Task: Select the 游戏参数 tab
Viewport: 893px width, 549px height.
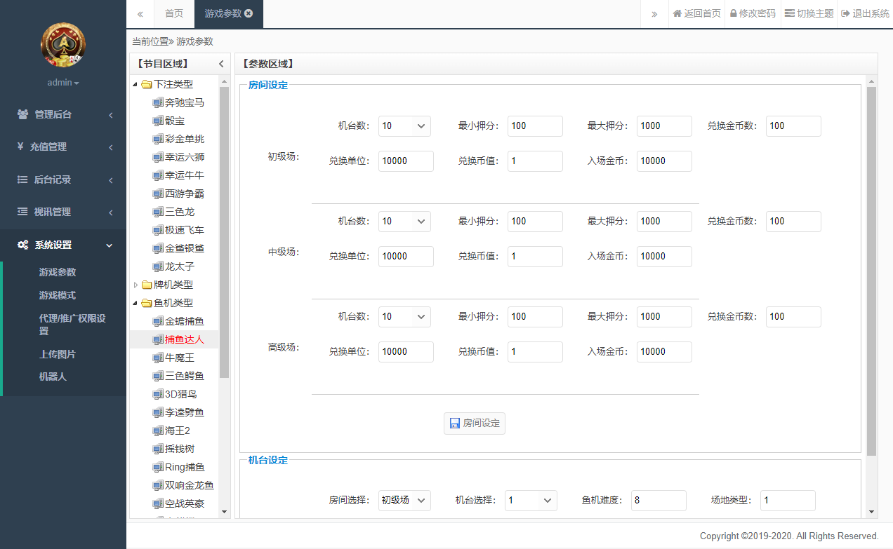Action: tap(223, 13)
